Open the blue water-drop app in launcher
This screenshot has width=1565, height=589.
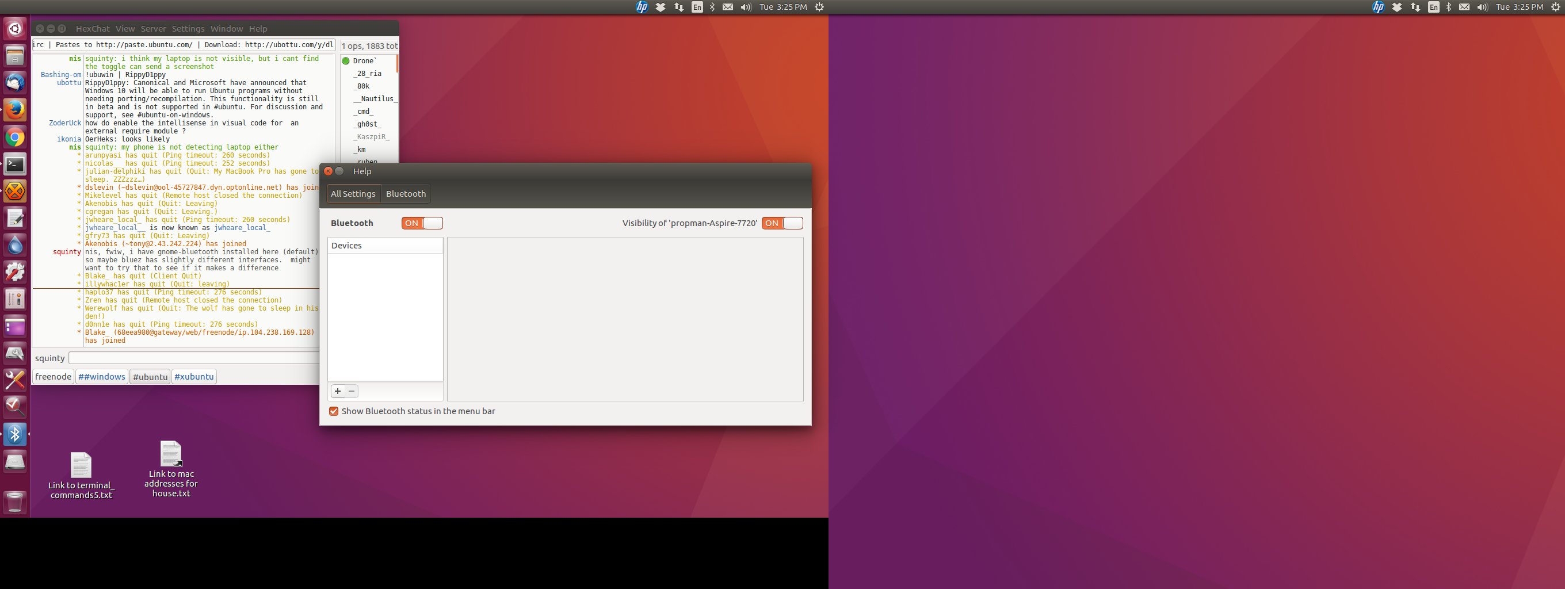pos(14,245)
